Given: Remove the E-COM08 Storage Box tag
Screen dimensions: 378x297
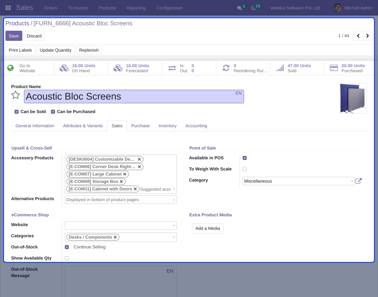Looking at the screenshot, I should point(121,182).
